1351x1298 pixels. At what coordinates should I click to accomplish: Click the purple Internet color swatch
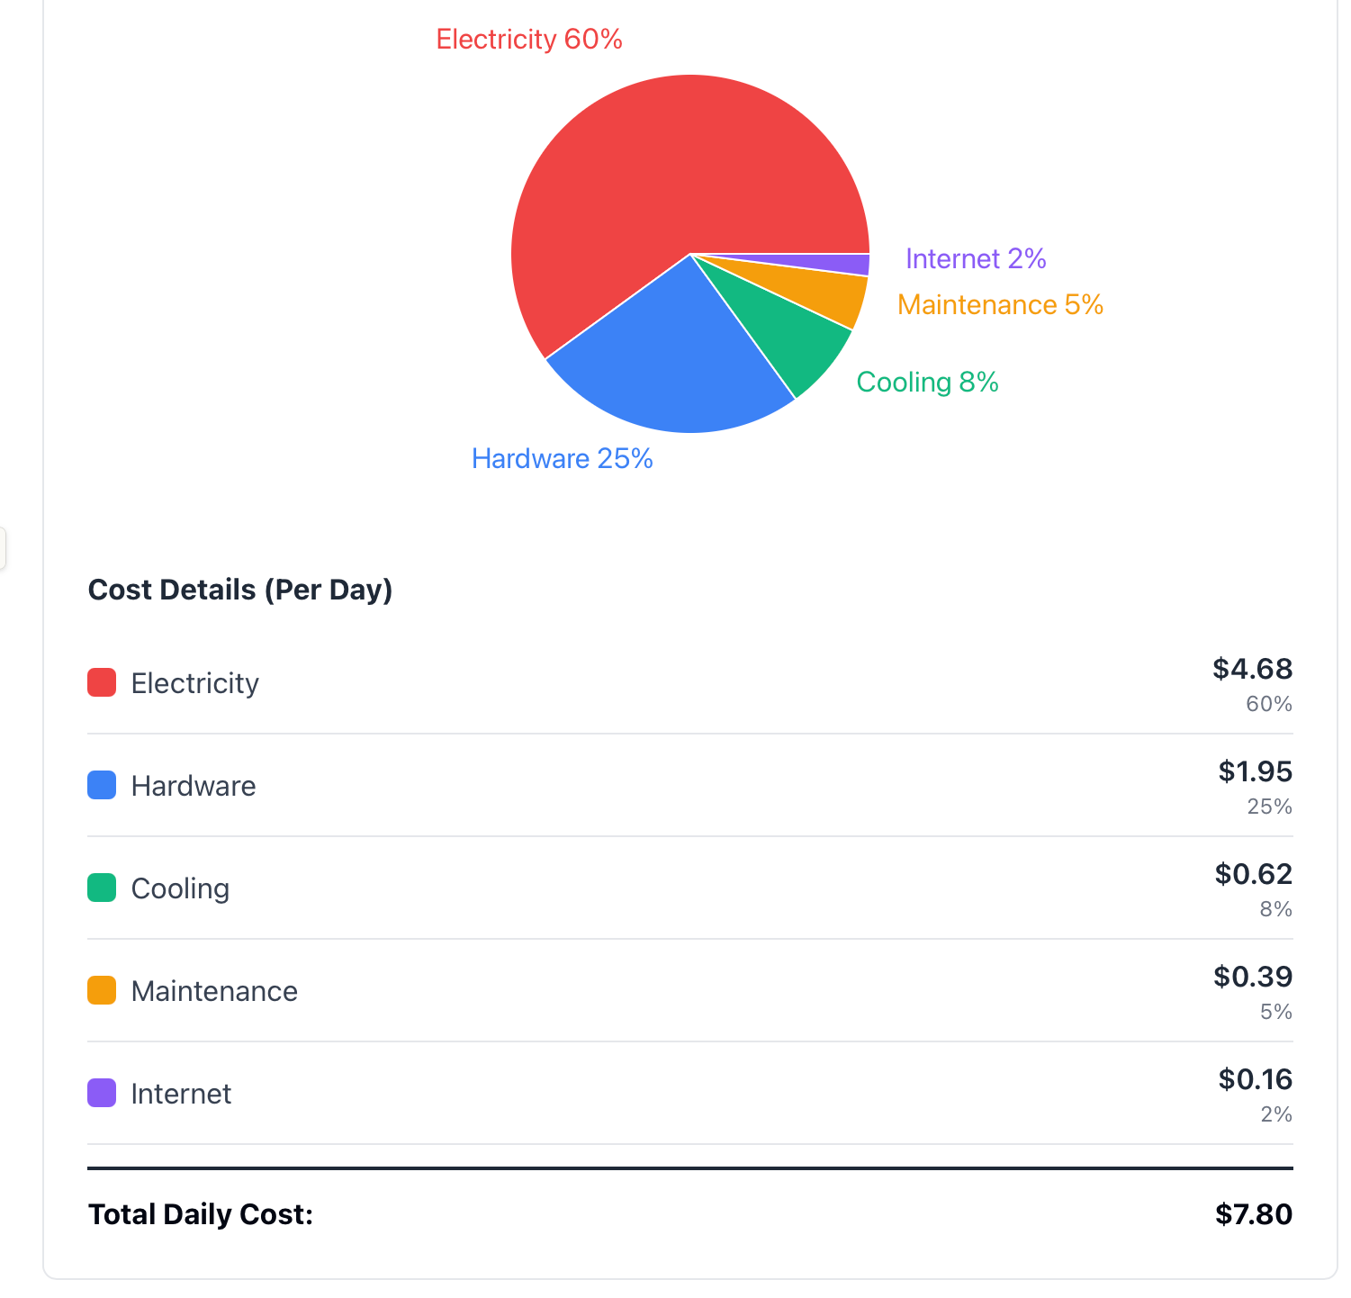pyautogui.click(x=102, y=1093)
